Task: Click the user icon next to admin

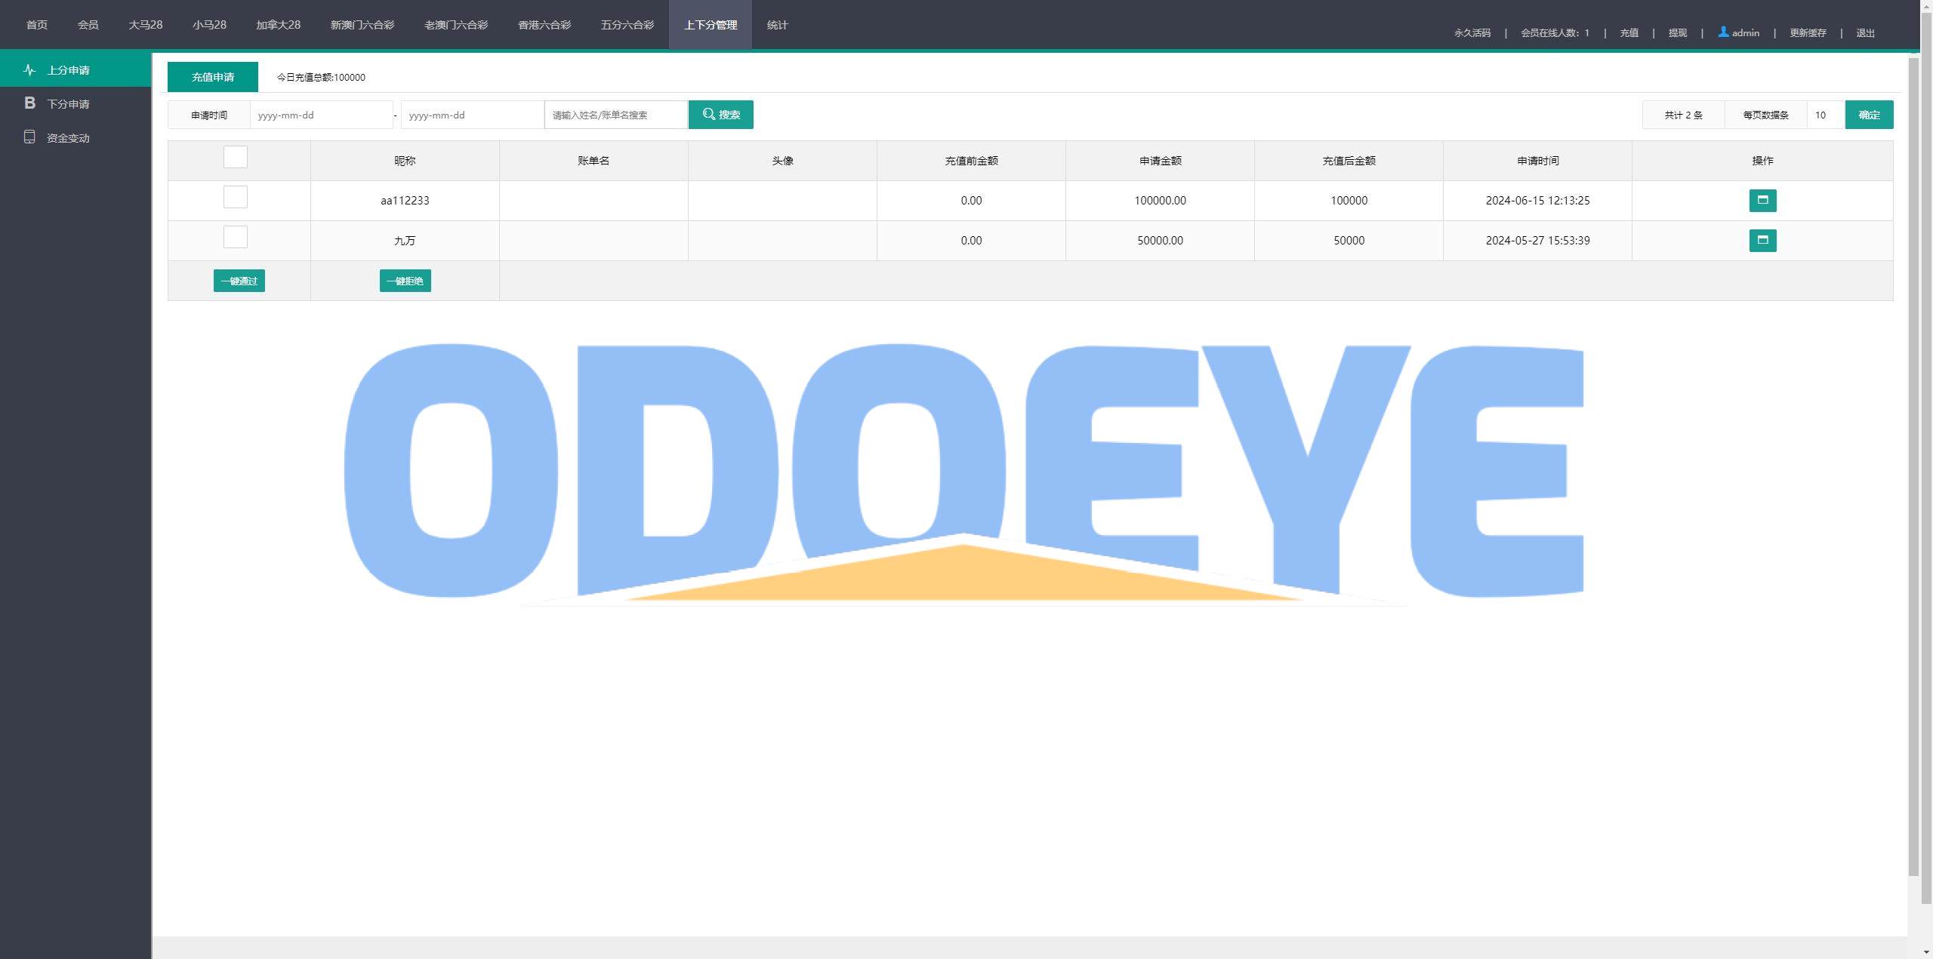Action: click(1723, 32)
